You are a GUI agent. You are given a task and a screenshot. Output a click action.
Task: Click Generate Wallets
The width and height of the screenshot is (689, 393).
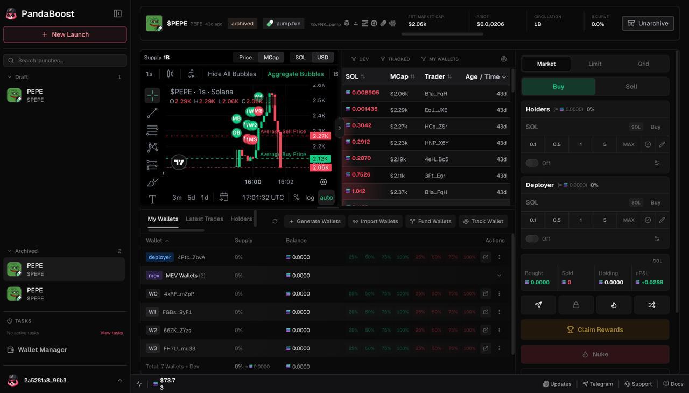pyautogui.click(x=314, y=221)
